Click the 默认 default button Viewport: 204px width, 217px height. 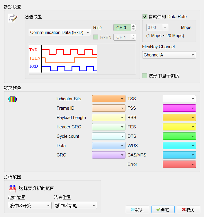click(137, 209)
